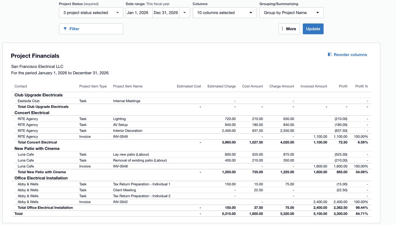Click the Project Item Name column header
This screenshot has height=225, width=396.
[128, 86]
